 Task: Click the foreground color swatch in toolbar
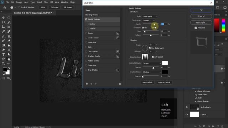[x=5, y=70]
